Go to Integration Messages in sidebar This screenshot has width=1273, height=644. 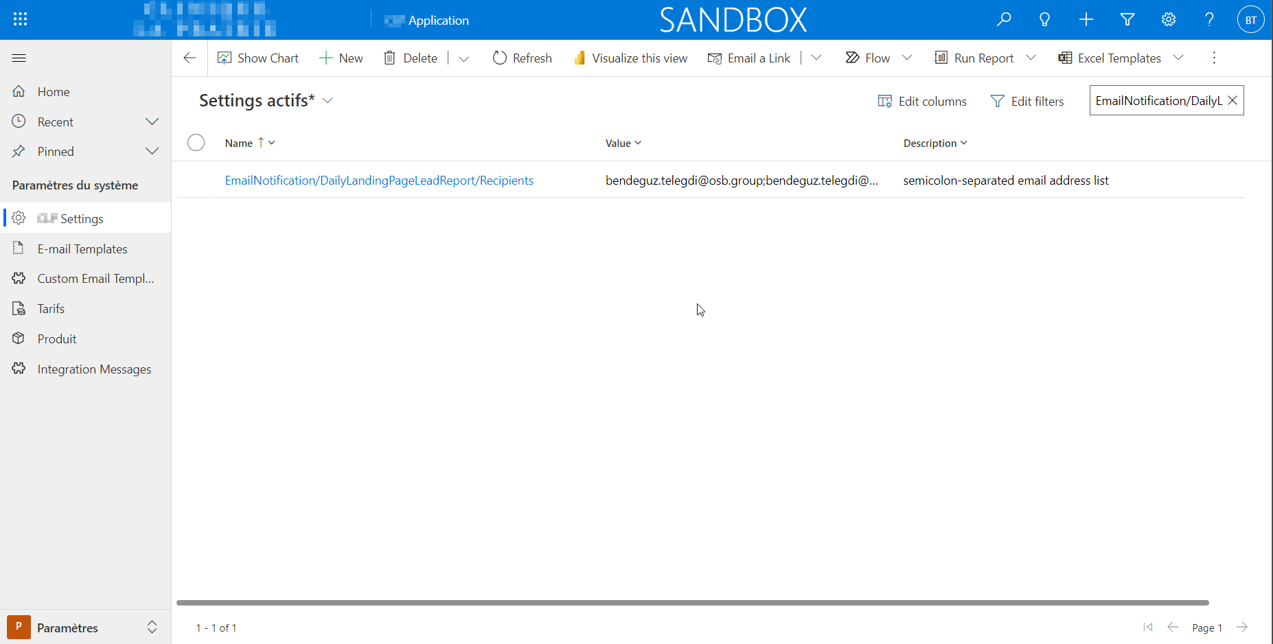tap(94, 369)
